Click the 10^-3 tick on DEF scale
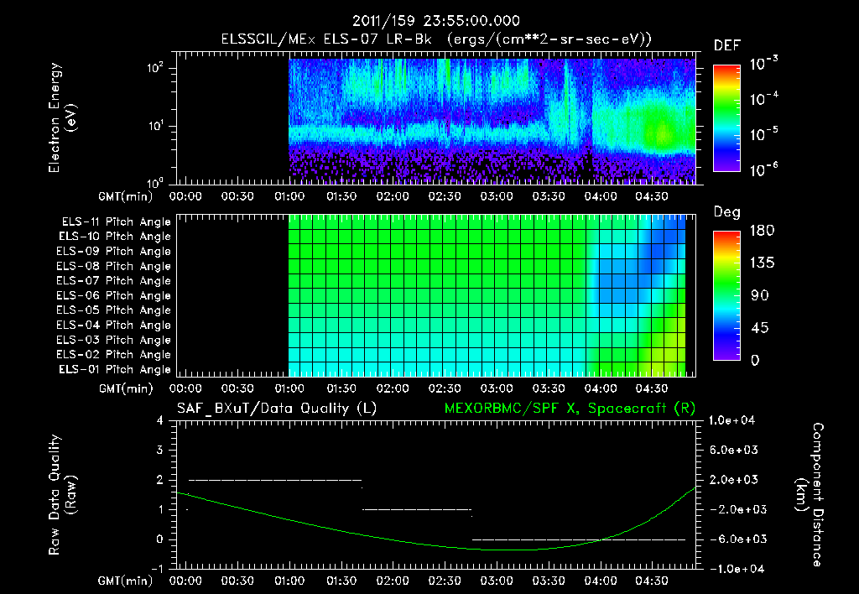 click(x=763, y=64)
